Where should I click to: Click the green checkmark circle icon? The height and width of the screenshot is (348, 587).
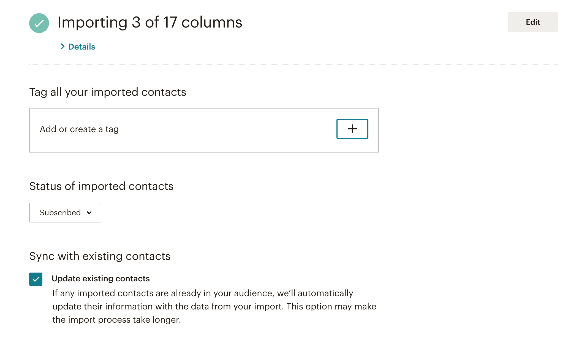(x=39, y=23)
